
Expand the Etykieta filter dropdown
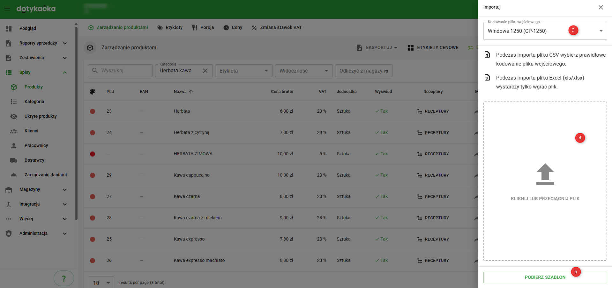(x=243, y=71)
